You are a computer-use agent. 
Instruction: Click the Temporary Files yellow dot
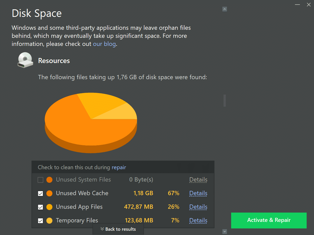click(x=49, y=221)
